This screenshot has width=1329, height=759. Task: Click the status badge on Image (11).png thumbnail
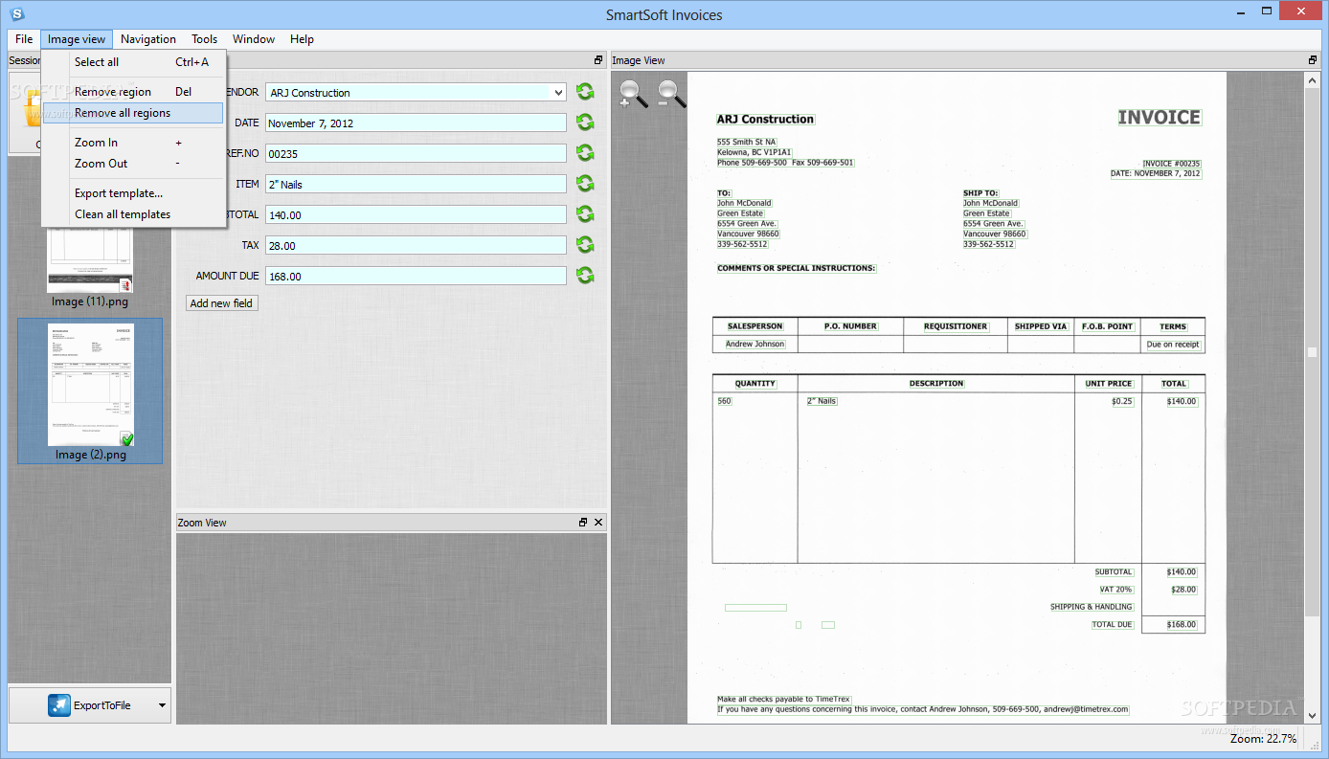click(125, 285)
